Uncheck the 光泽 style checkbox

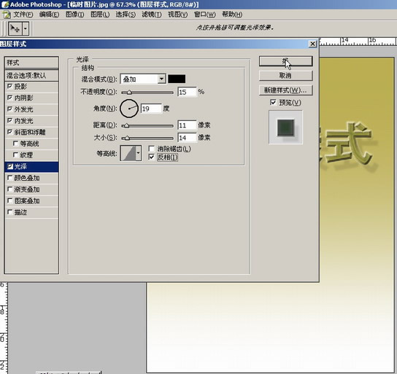pos(10,166)
